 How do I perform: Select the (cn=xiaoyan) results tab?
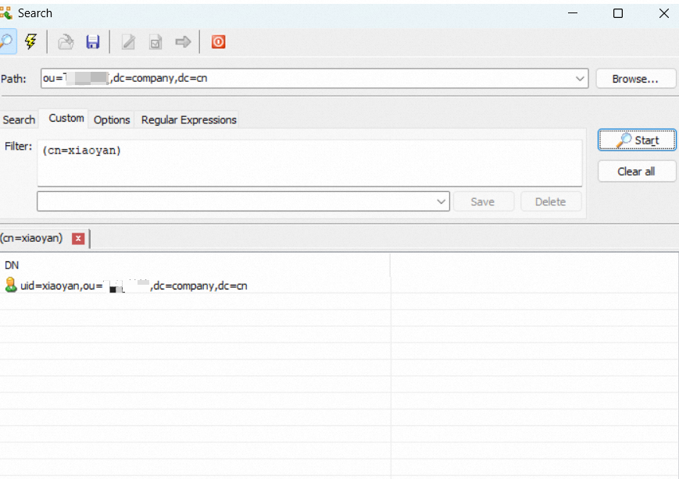(31, 238)
